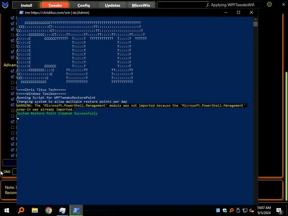Toggle the checkbox directly above the Advanced heading
The height and width of the screenshot is (216, 288).
tap(12, 57)
